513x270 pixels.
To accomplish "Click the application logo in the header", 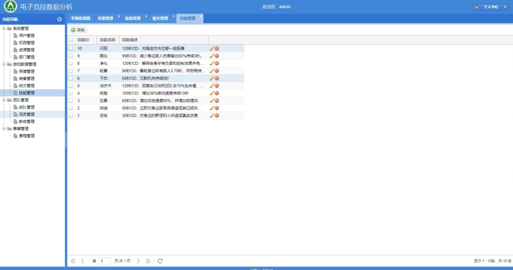I will (x=11, y=7).
